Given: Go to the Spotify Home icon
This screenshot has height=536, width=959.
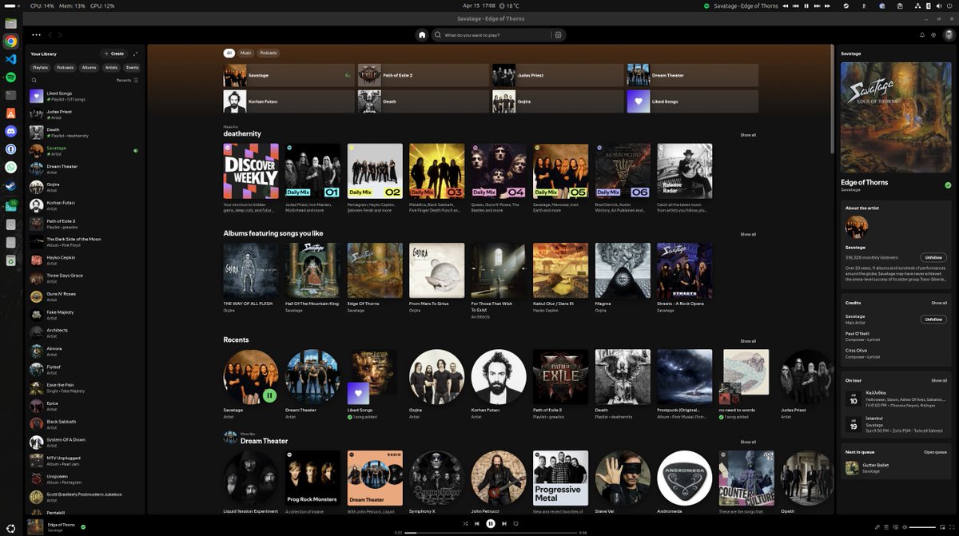Looking at the screenshot, I should coord(422,35).
